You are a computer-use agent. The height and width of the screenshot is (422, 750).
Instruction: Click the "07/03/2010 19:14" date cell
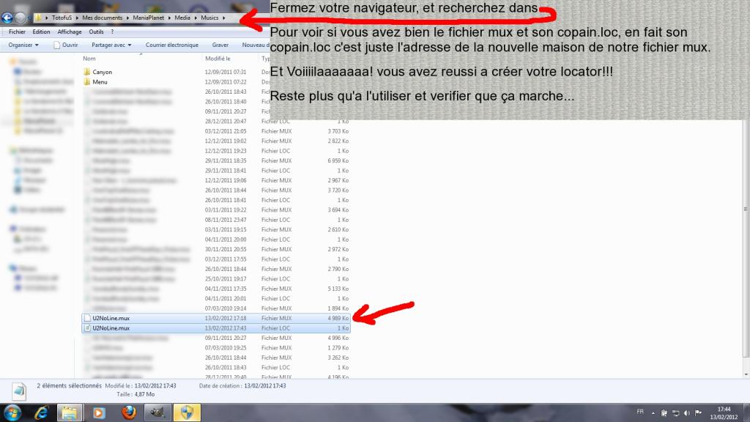pyautogui.click(x=226, y=308)
